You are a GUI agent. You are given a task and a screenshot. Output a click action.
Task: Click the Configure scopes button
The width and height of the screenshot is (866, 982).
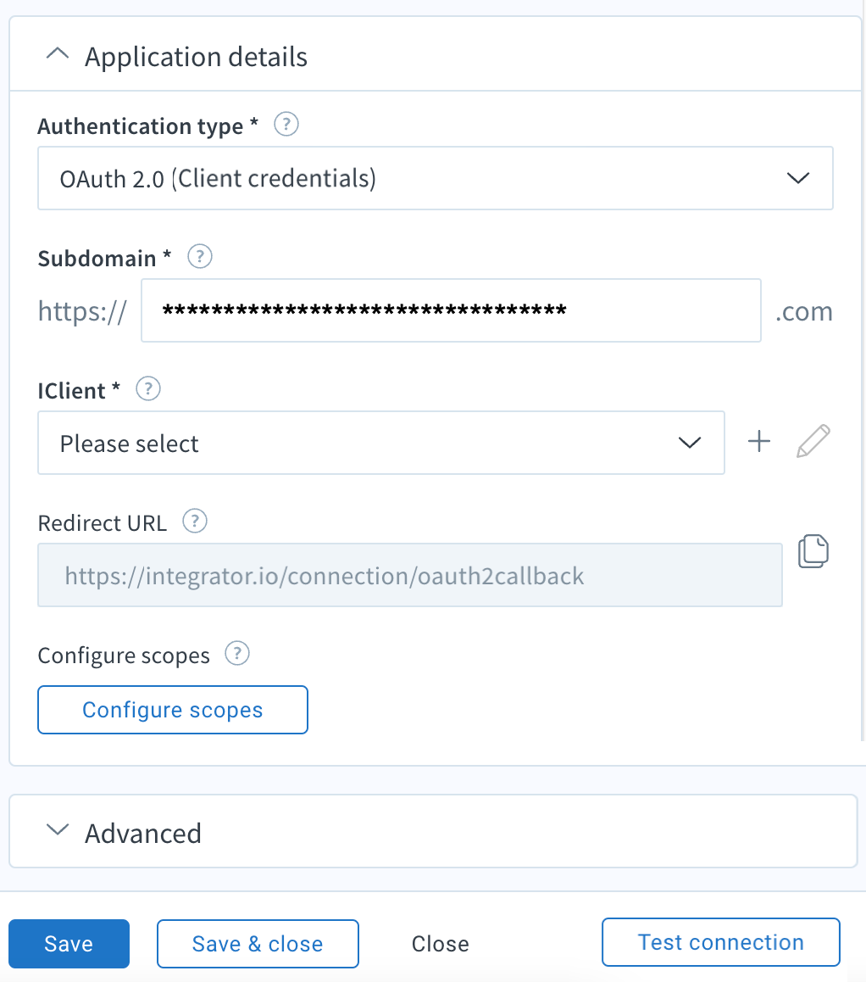[173, 710]
